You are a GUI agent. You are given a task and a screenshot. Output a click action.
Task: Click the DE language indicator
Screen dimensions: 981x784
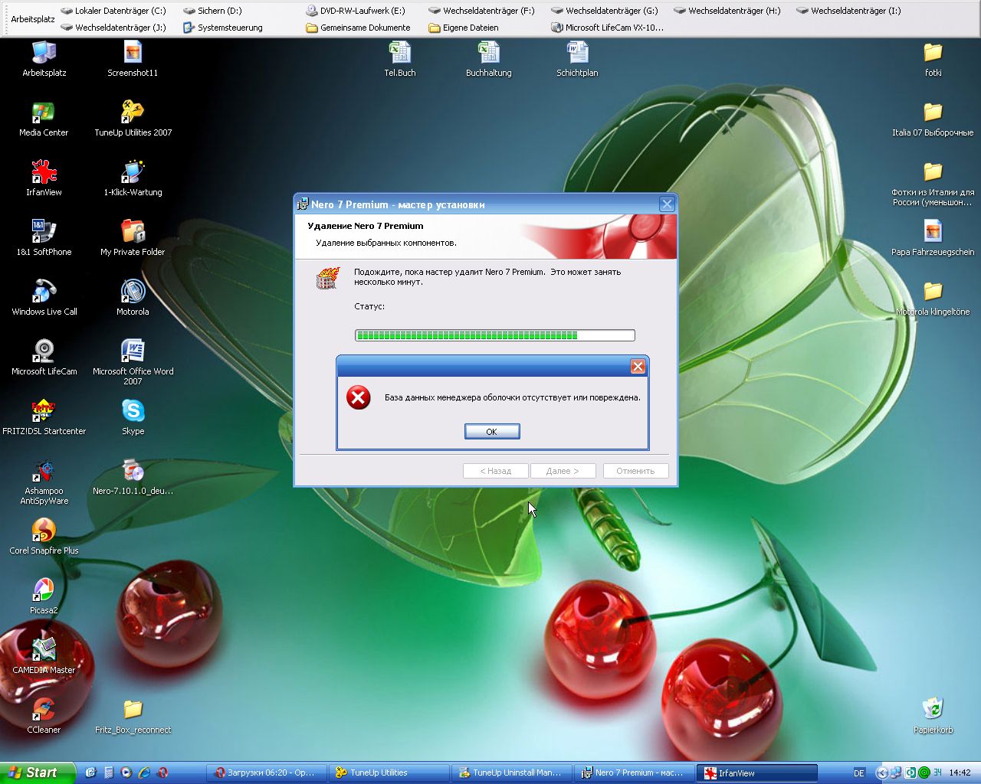coord(859,773)
